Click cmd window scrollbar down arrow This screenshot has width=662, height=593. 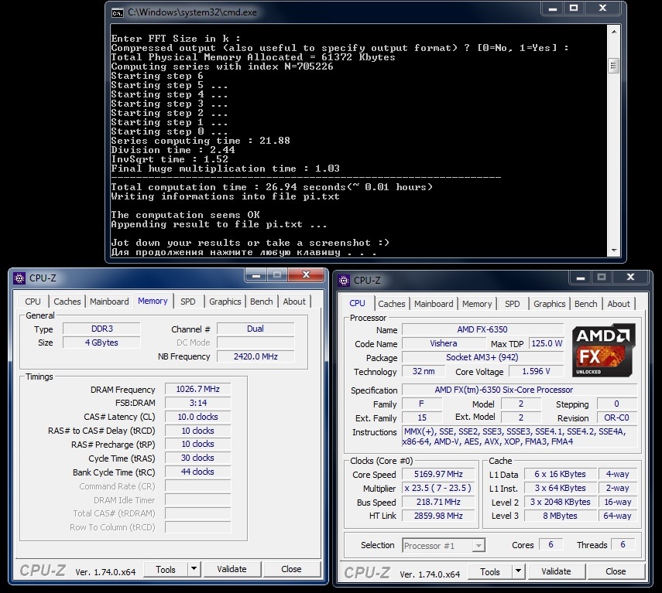614,250
